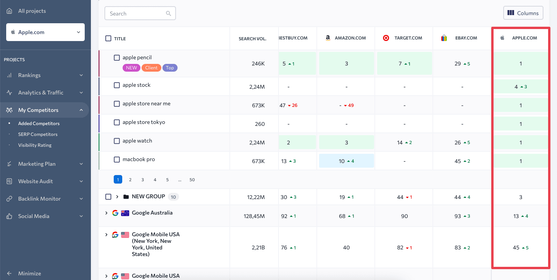The height and width of the screenshot is (280, 557).
Task: Click the search magnifier icon
Action: (168, 13)
